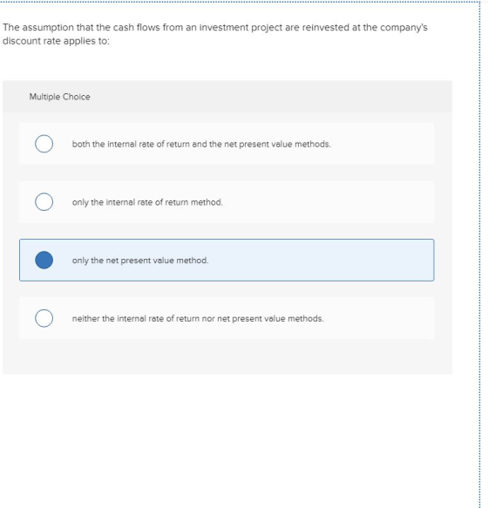Click the filled 'only the net present value' radio
Screen dimensions: 488x508
pos(44,260)
